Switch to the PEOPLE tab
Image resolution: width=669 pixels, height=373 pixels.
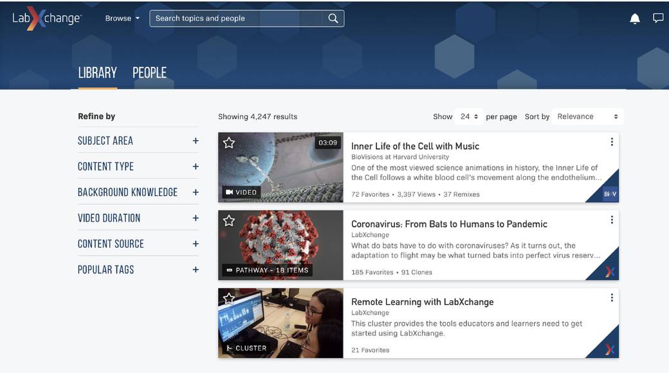click(149, 72)
